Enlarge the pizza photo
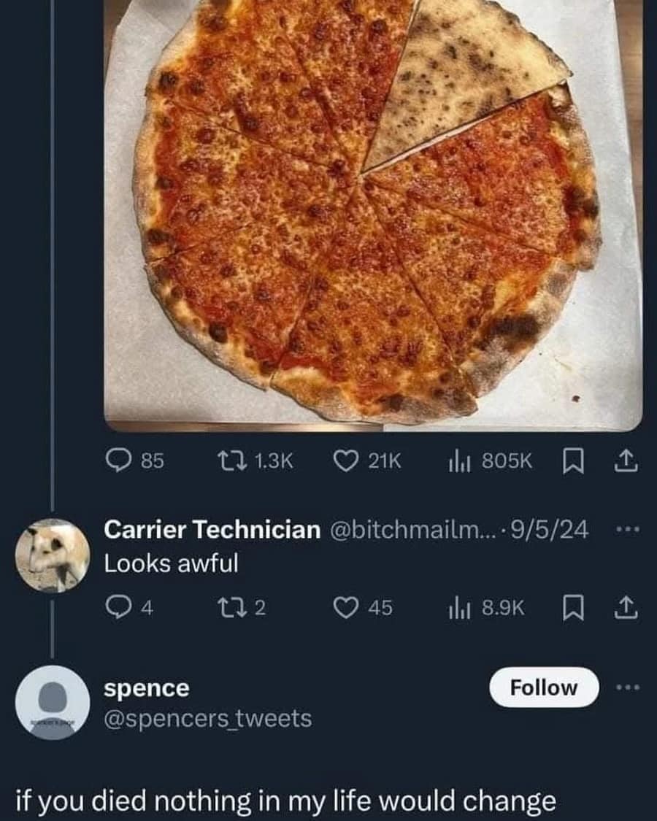This screenshot has width=657, height=821. click(372, 212)
